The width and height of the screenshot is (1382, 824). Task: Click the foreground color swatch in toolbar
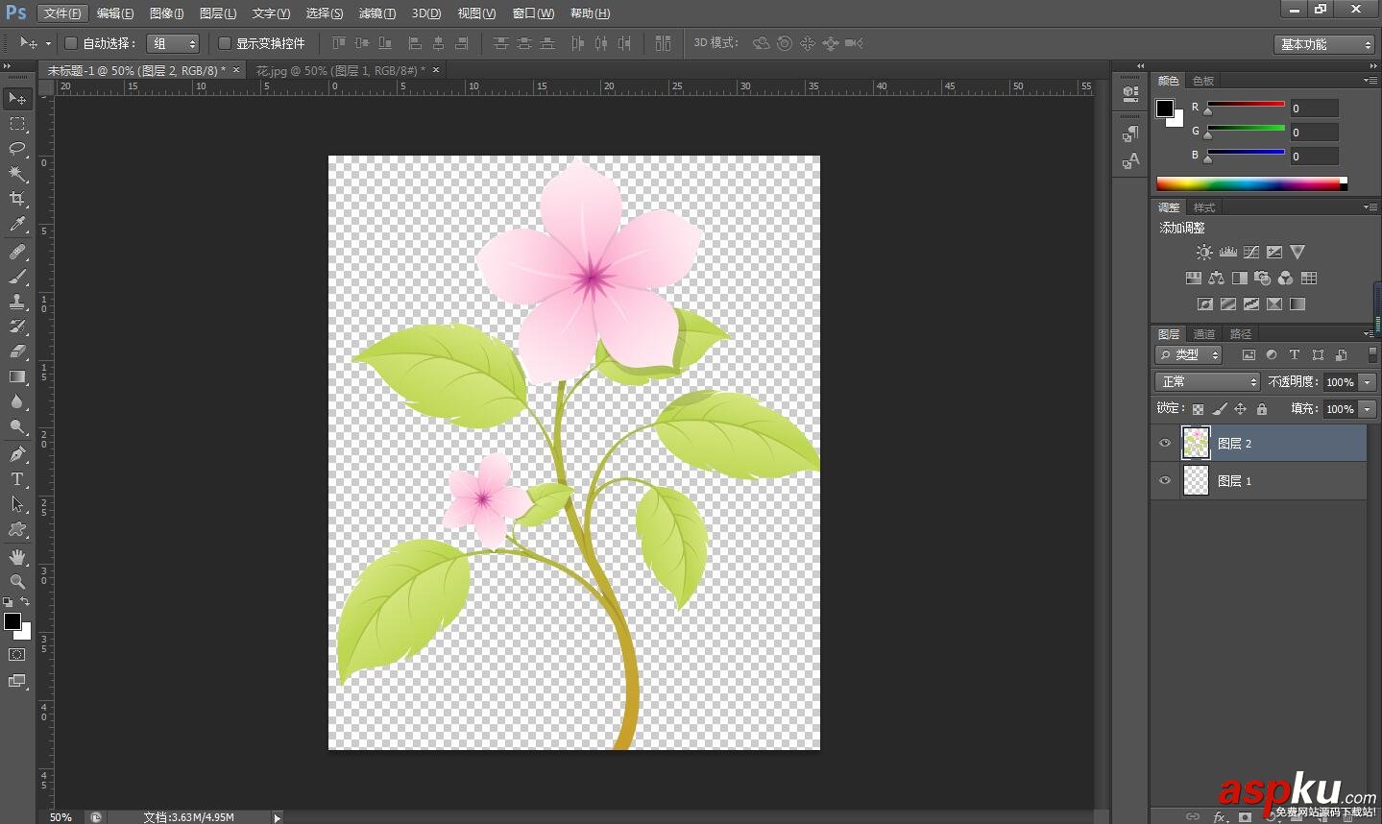click(x=12, y=621)
